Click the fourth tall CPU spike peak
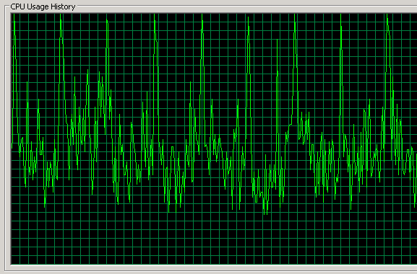 pos(155,18)
